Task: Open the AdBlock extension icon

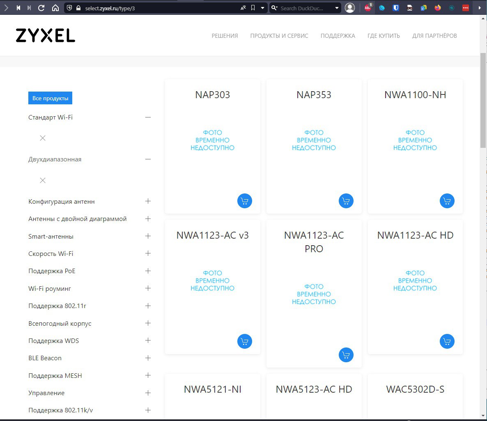Action: pos(368,7)
